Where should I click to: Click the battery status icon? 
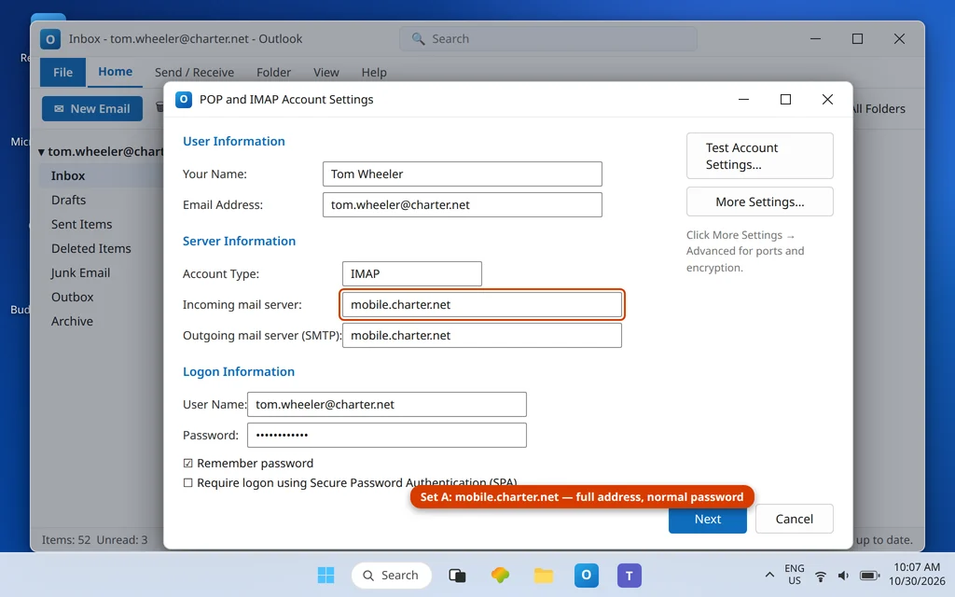869,576
